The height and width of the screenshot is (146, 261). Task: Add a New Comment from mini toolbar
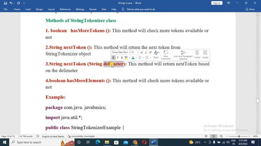(166, 55)
